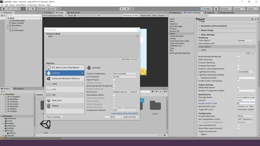Click the Android platform icon row

(x=65, y=73)
